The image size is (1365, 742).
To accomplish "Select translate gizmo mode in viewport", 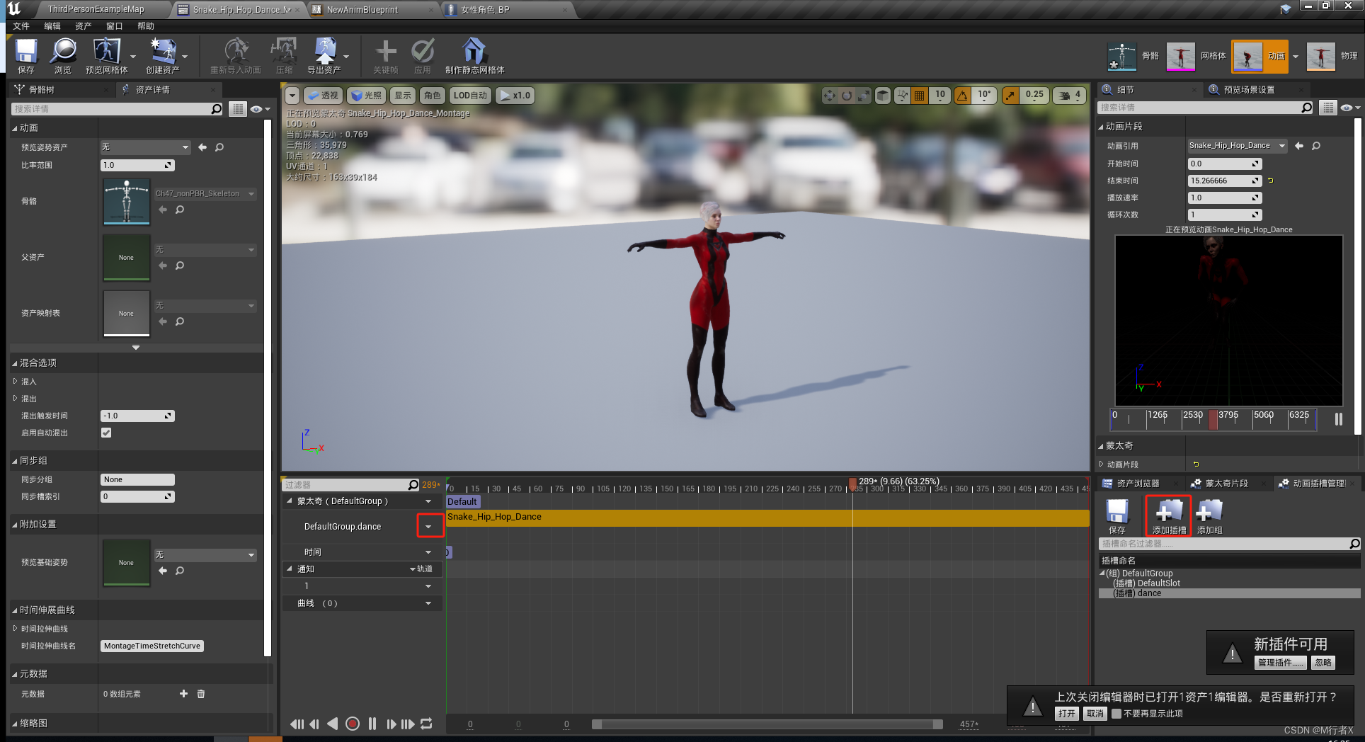I will tap(829, 95).
